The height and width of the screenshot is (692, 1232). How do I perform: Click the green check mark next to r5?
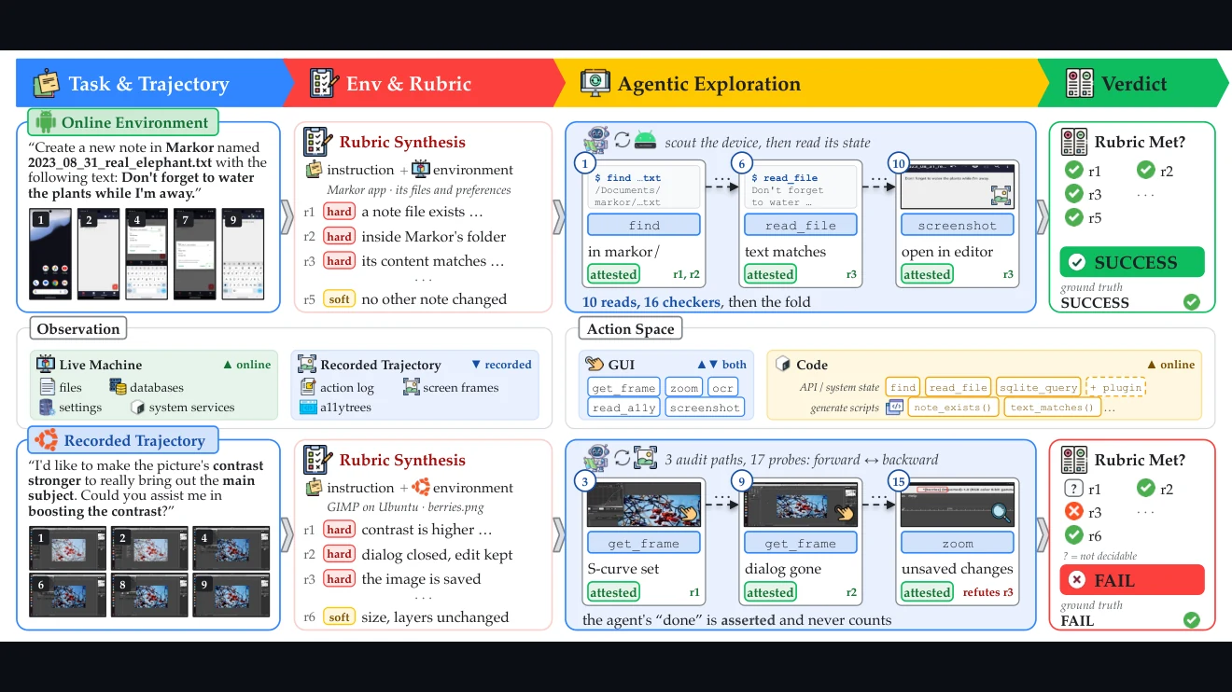click(1074, 219)
